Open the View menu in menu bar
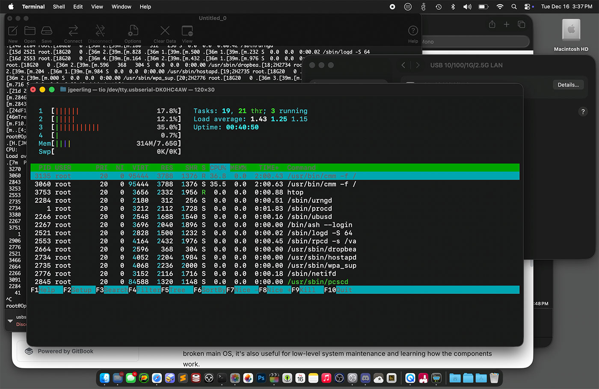The height and width of the screenshot is (389, 599). [x=97, y=6]
